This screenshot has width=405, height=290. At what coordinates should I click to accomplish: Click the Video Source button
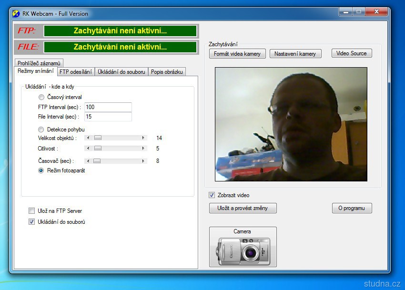[352, 53]
